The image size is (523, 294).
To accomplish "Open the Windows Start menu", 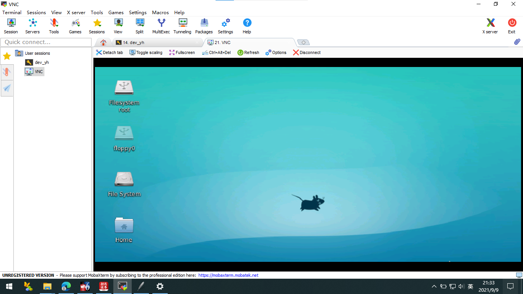I will (9, 286).
